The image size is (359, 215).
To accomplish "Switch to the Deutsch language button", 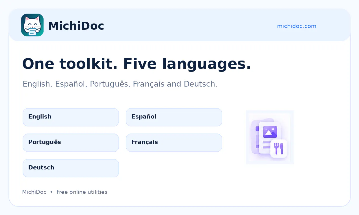I will pyautogui.click(x=71, y=168).
